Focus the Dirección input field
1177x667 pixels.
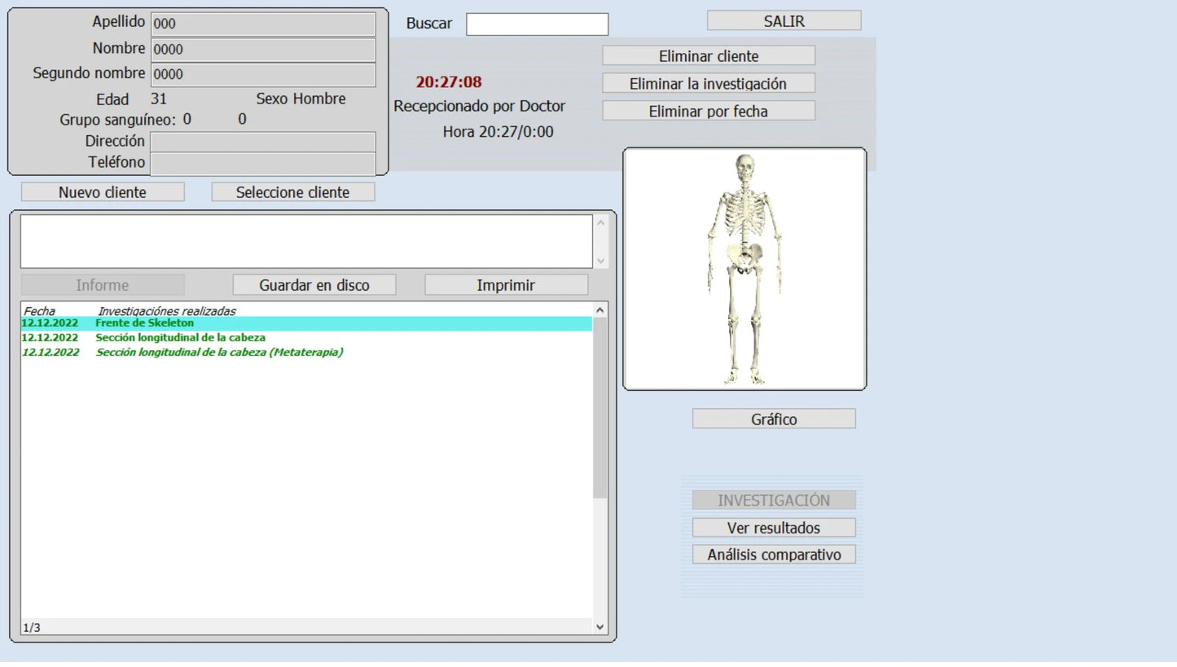click(x=262, y=142)
